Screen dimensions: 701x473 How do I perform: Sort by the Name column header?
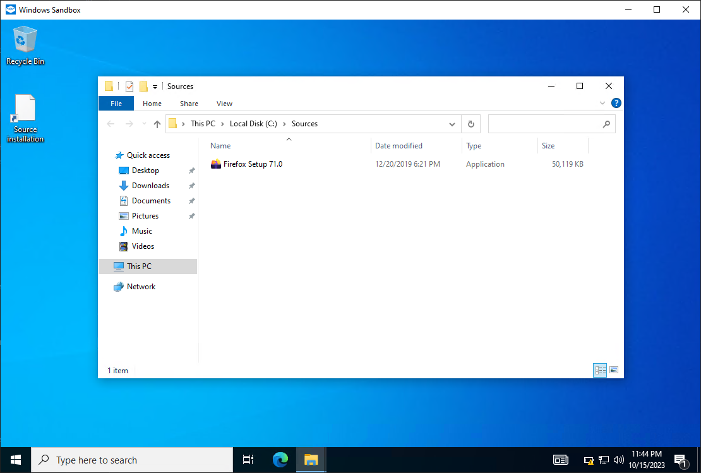click(x=289, y=146)
